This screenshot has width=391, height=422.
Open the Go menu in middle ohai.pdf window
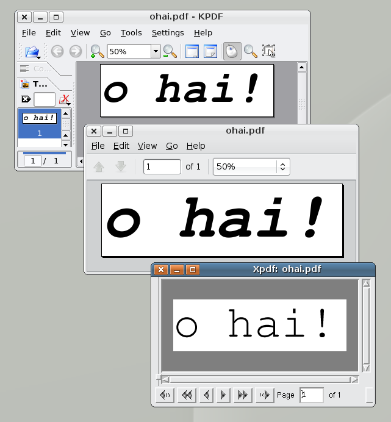pos(172,146)
